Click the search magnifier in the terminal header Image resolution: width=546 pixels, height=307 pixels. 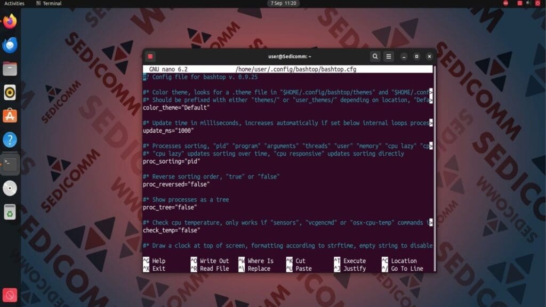[x=375, y=56]
